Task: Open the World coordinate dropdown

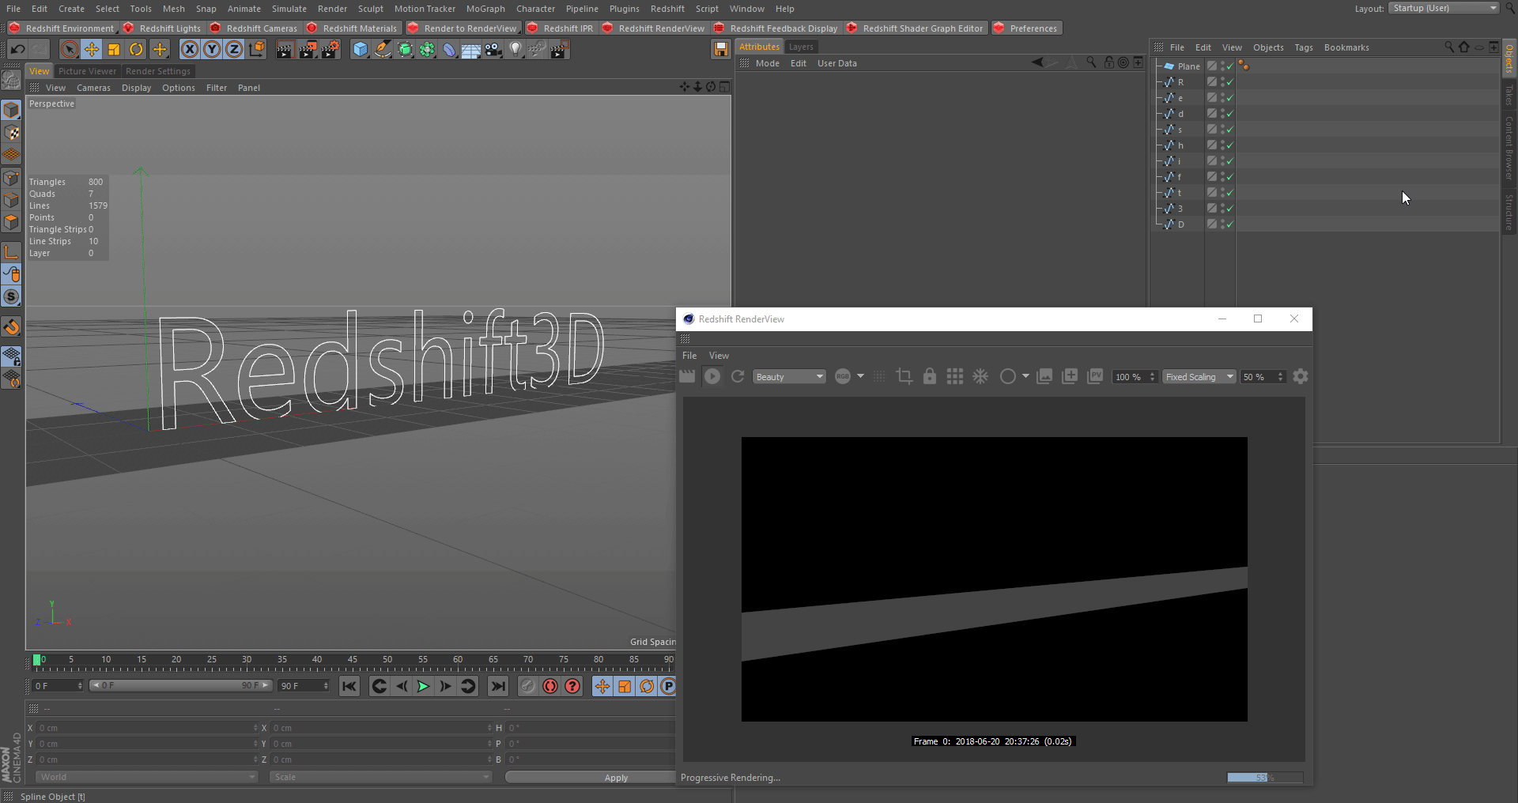Action: coord(146,777)
